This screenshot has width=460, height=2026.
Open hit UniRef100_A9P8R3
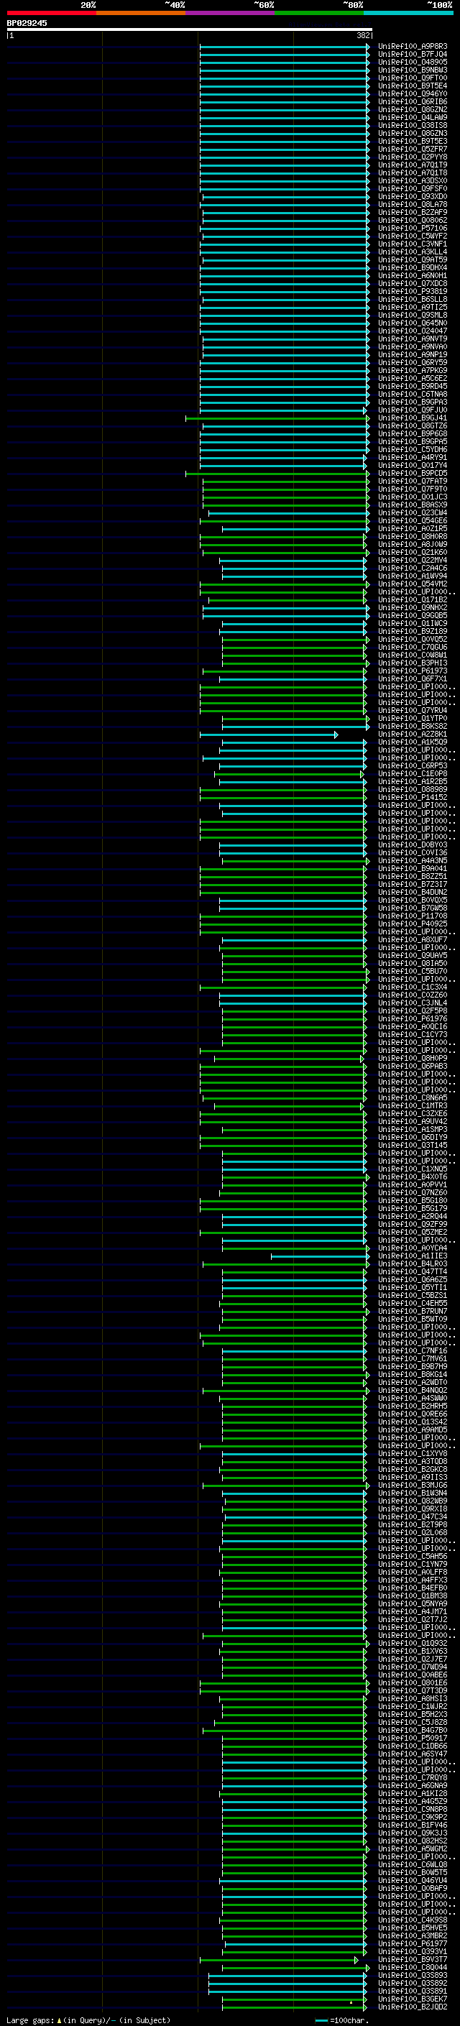pos(413,47)
